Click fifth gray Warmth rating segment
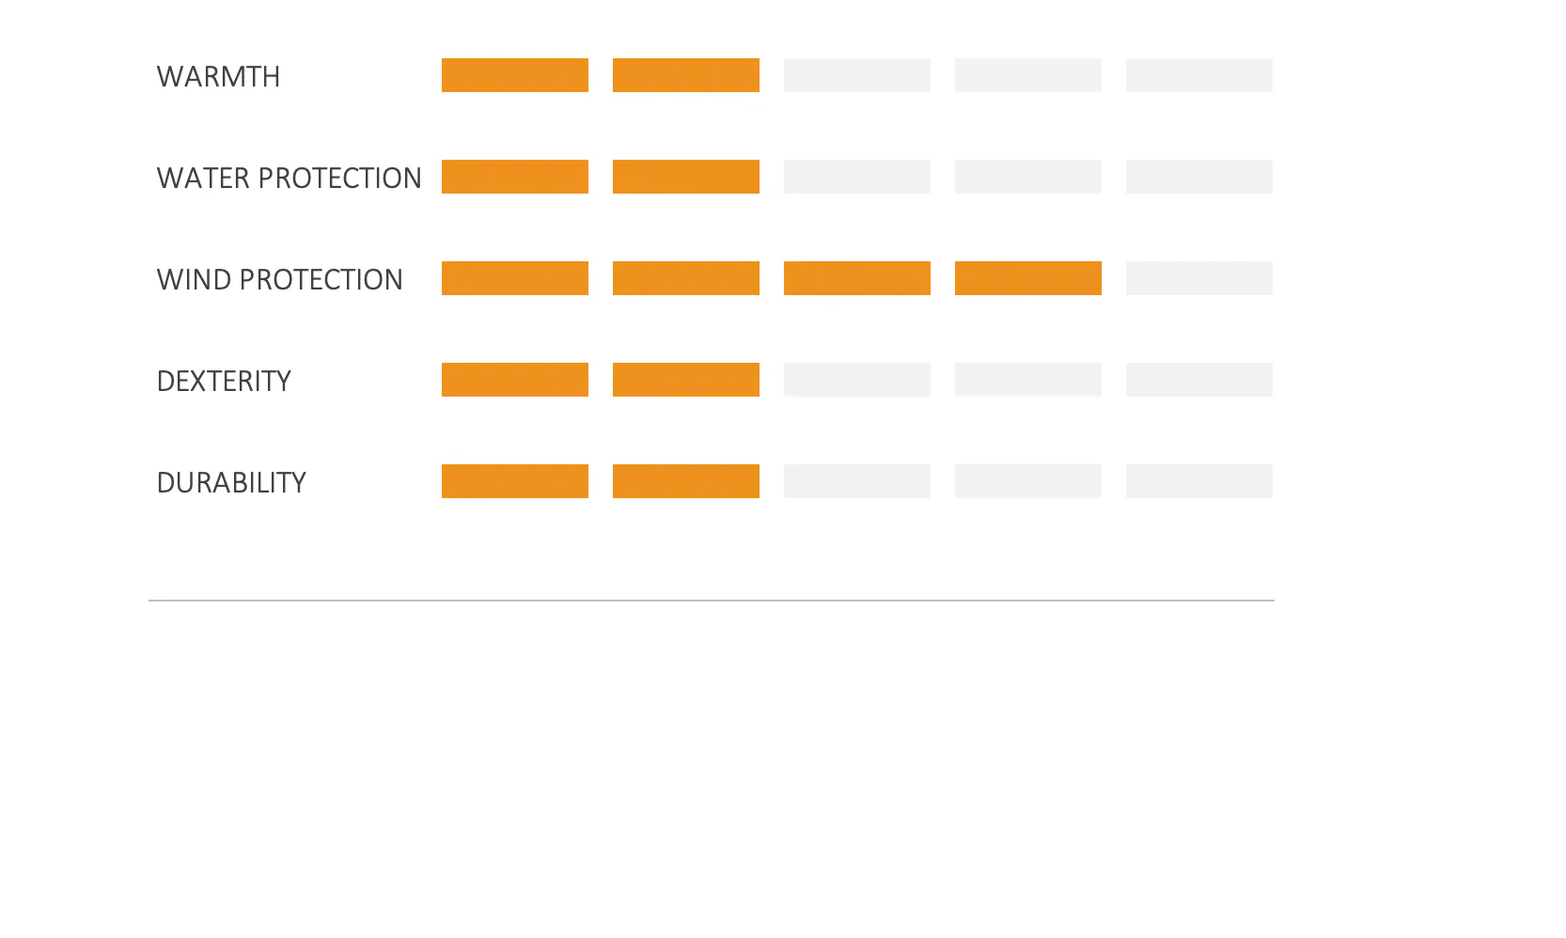Viewport: 1566px width, 938px height. [1199, 75]
